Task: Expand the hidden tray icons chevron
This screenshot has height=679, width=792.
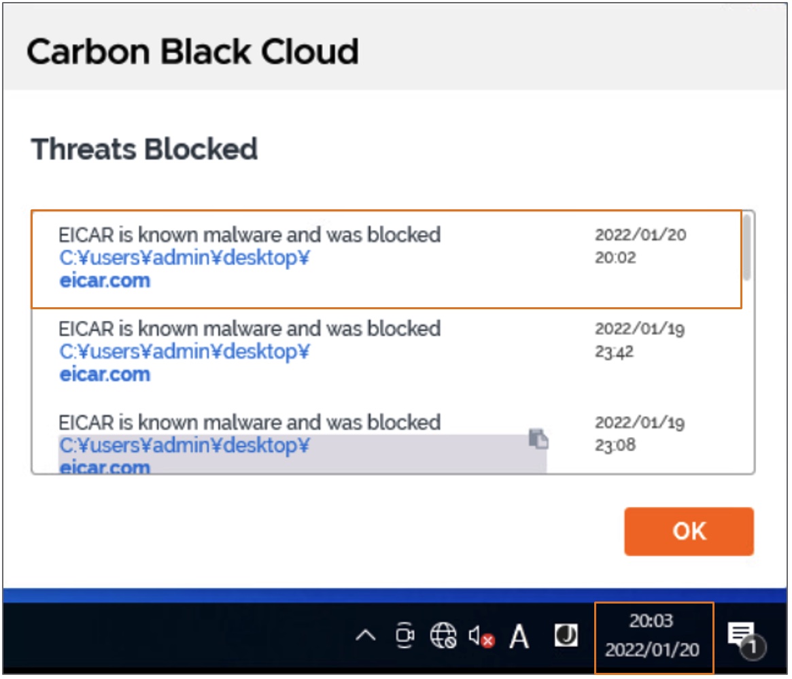Action: click(366, 637)
